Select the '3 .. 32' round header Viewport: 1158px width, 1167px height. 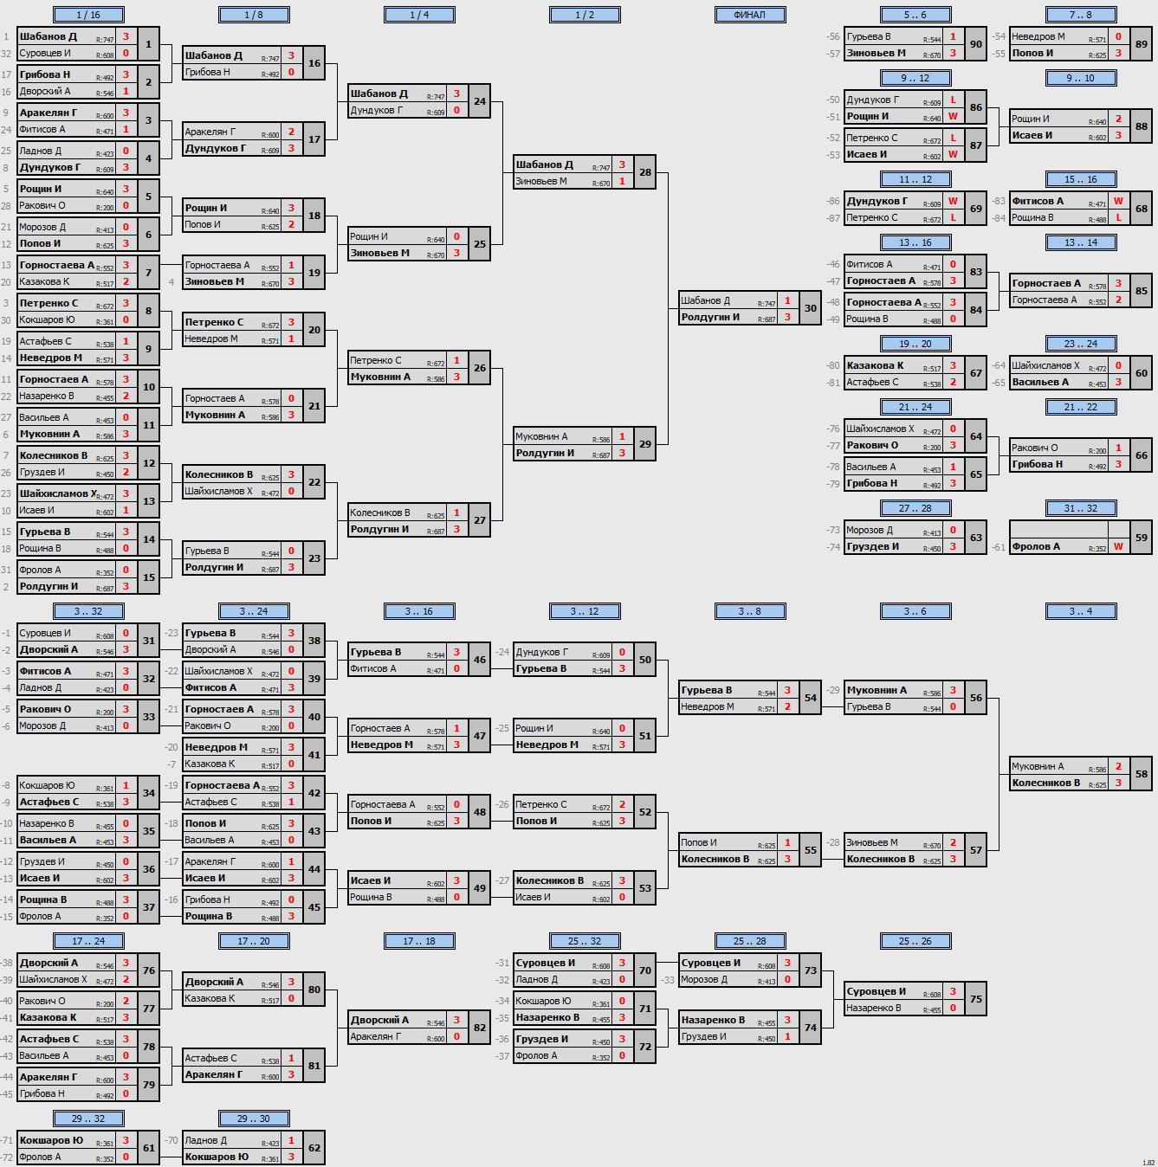point(88,611)
